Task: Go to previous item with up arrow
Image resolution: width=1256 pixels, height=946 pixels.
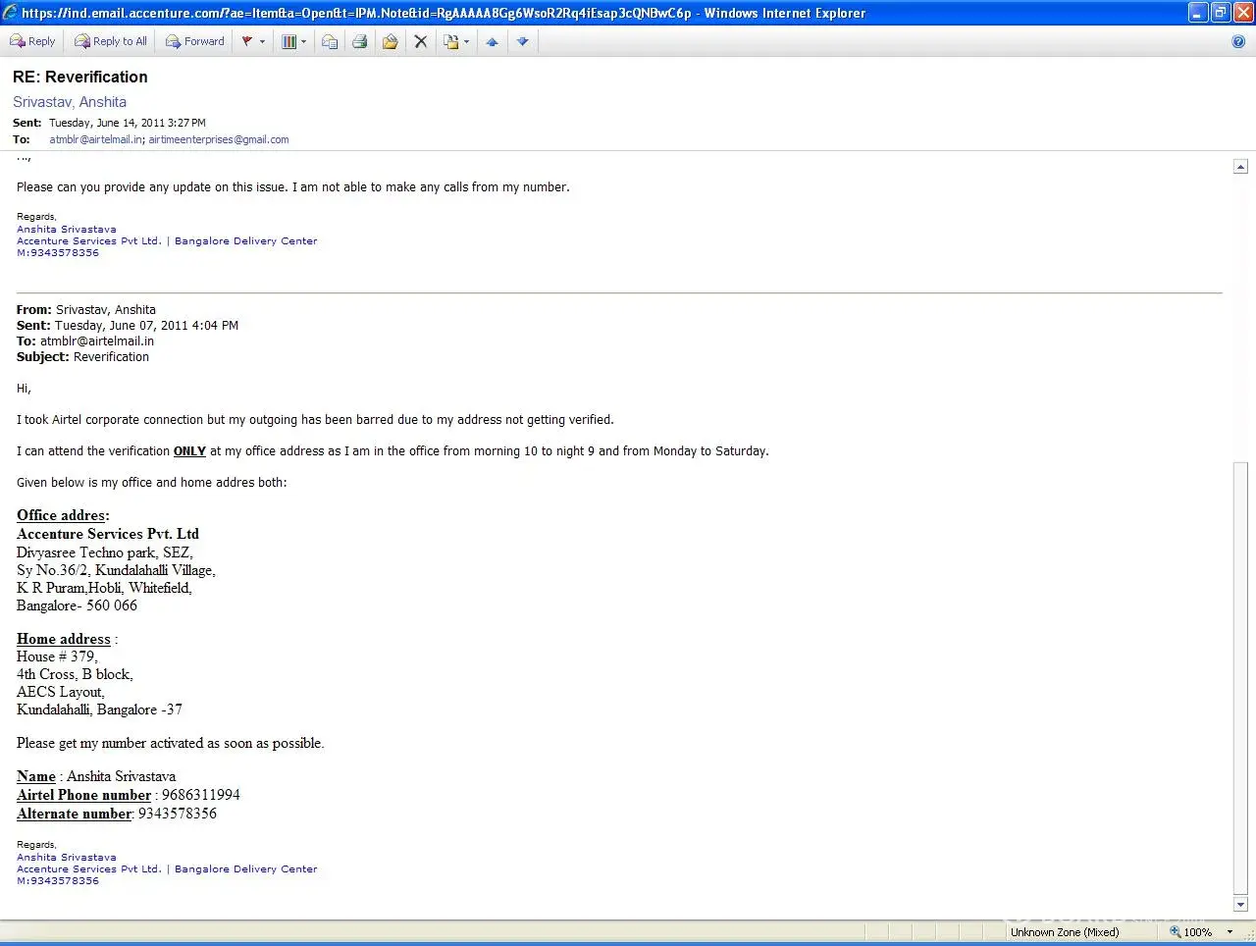Action: [492, 41]
